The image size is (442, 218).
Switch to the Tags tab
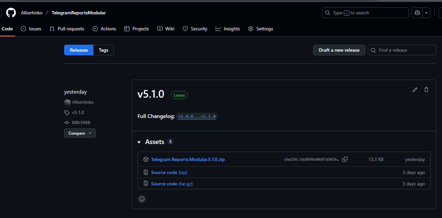point(103,50)
